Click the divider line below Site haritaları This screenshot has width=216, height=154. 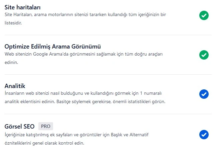pos(108,35)
